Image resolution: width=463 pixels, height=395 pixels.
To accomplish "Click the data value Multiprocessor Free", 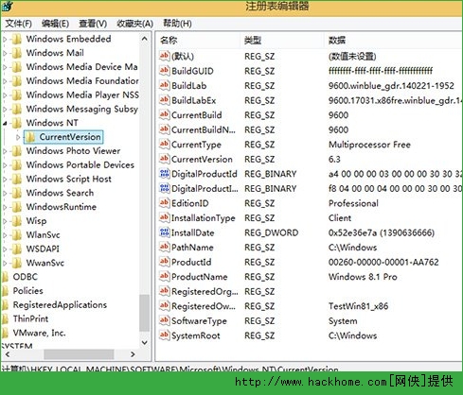I will point(369,145).
